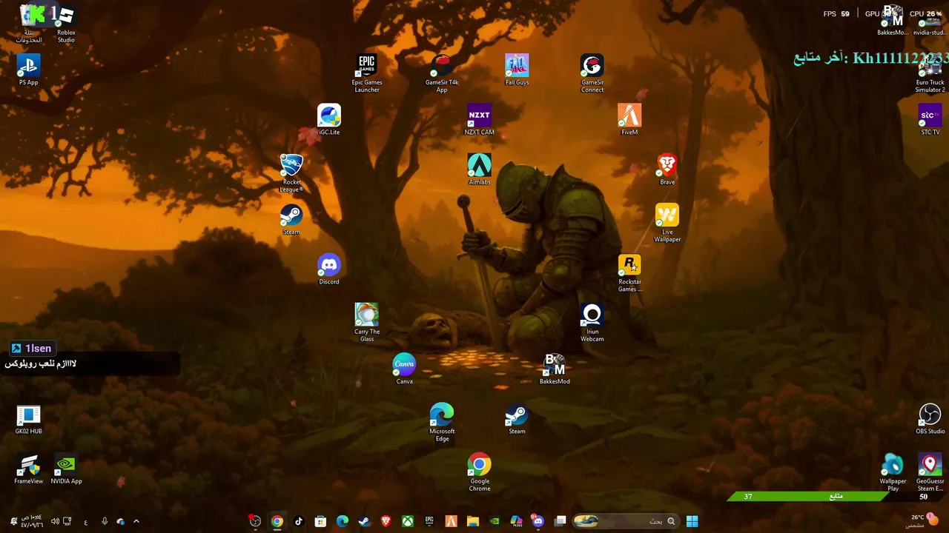Open the GK02 HUB desktop shortcut
Screen dimensions: 949x533
click(x=28, y=419)
